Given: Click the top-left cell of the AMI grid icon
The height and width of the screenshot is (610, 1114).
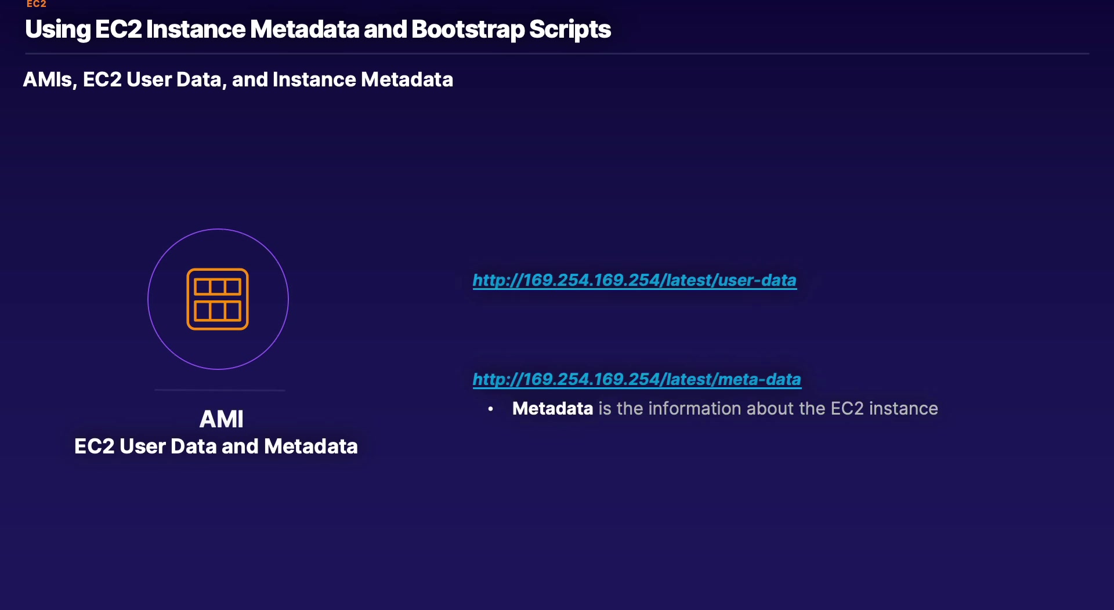Looking at the screenshot, I should pyautogui.click(x=202, y=286).
